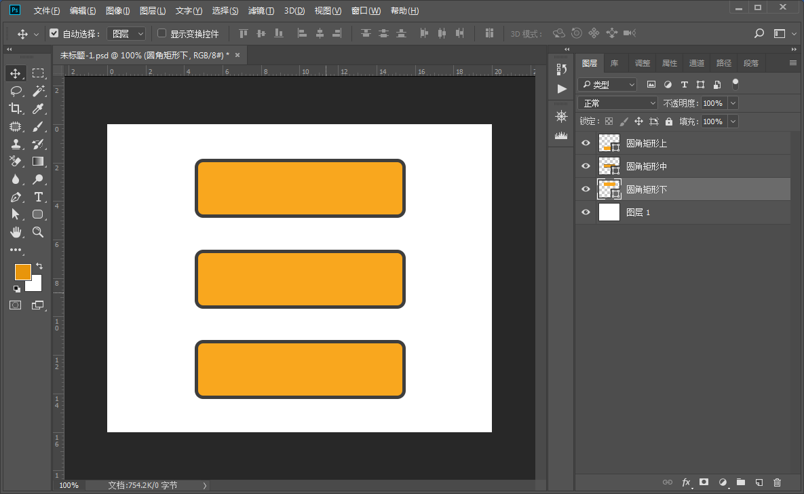
Task: Open the 正常 blend mode dropdown
Action: click(x=617, y=103)
